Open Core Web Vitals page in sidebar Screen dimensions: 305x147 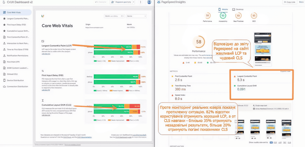coord(16,12)
